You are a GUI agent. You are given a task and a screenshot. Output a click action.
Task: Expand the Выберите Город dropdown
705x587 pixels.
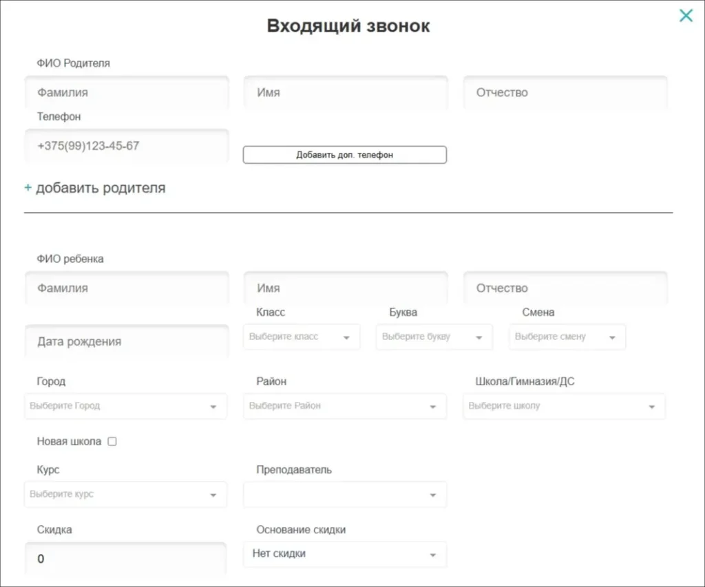click(213, 406)
